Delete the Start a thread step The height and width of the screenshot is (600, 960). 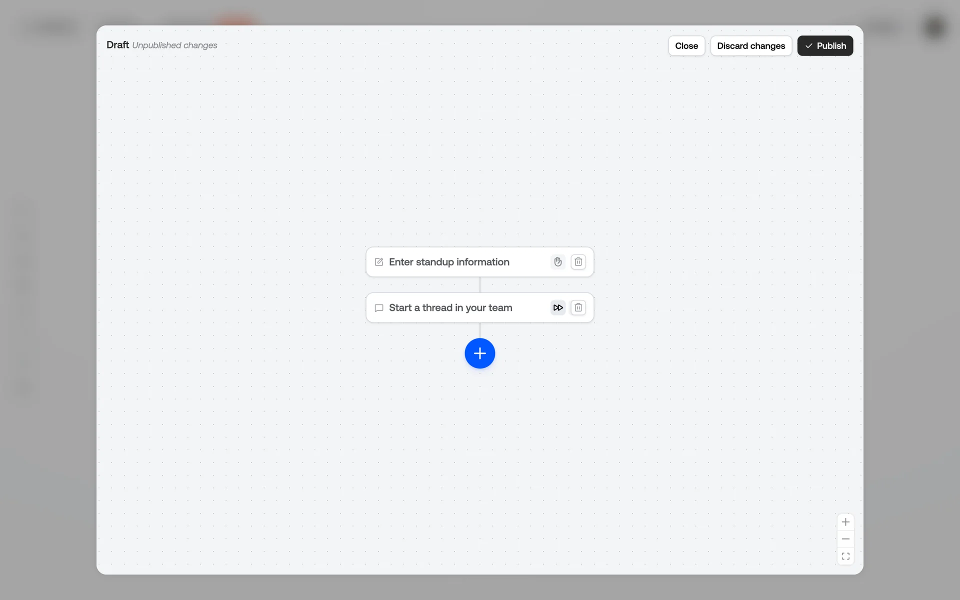(578, 307)
